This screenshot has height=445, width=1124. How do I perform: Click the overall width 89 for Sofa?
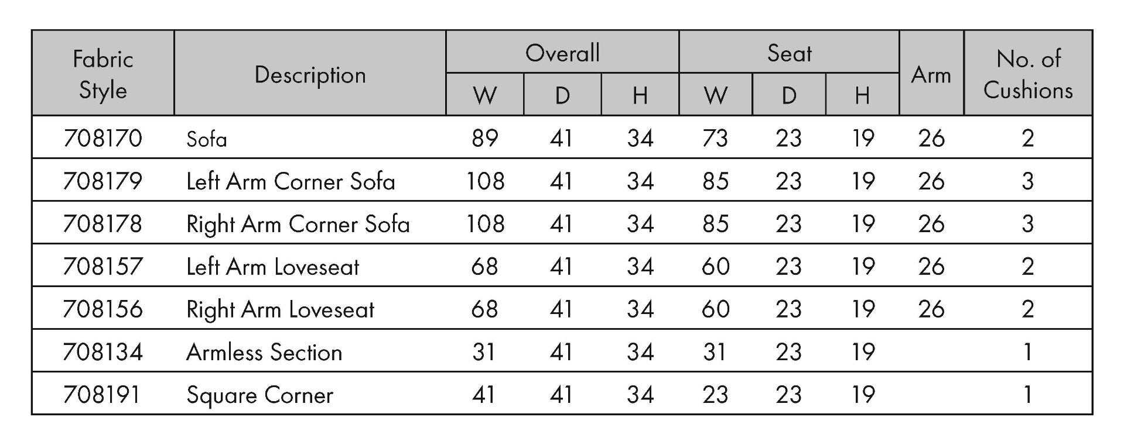[484, 138]
